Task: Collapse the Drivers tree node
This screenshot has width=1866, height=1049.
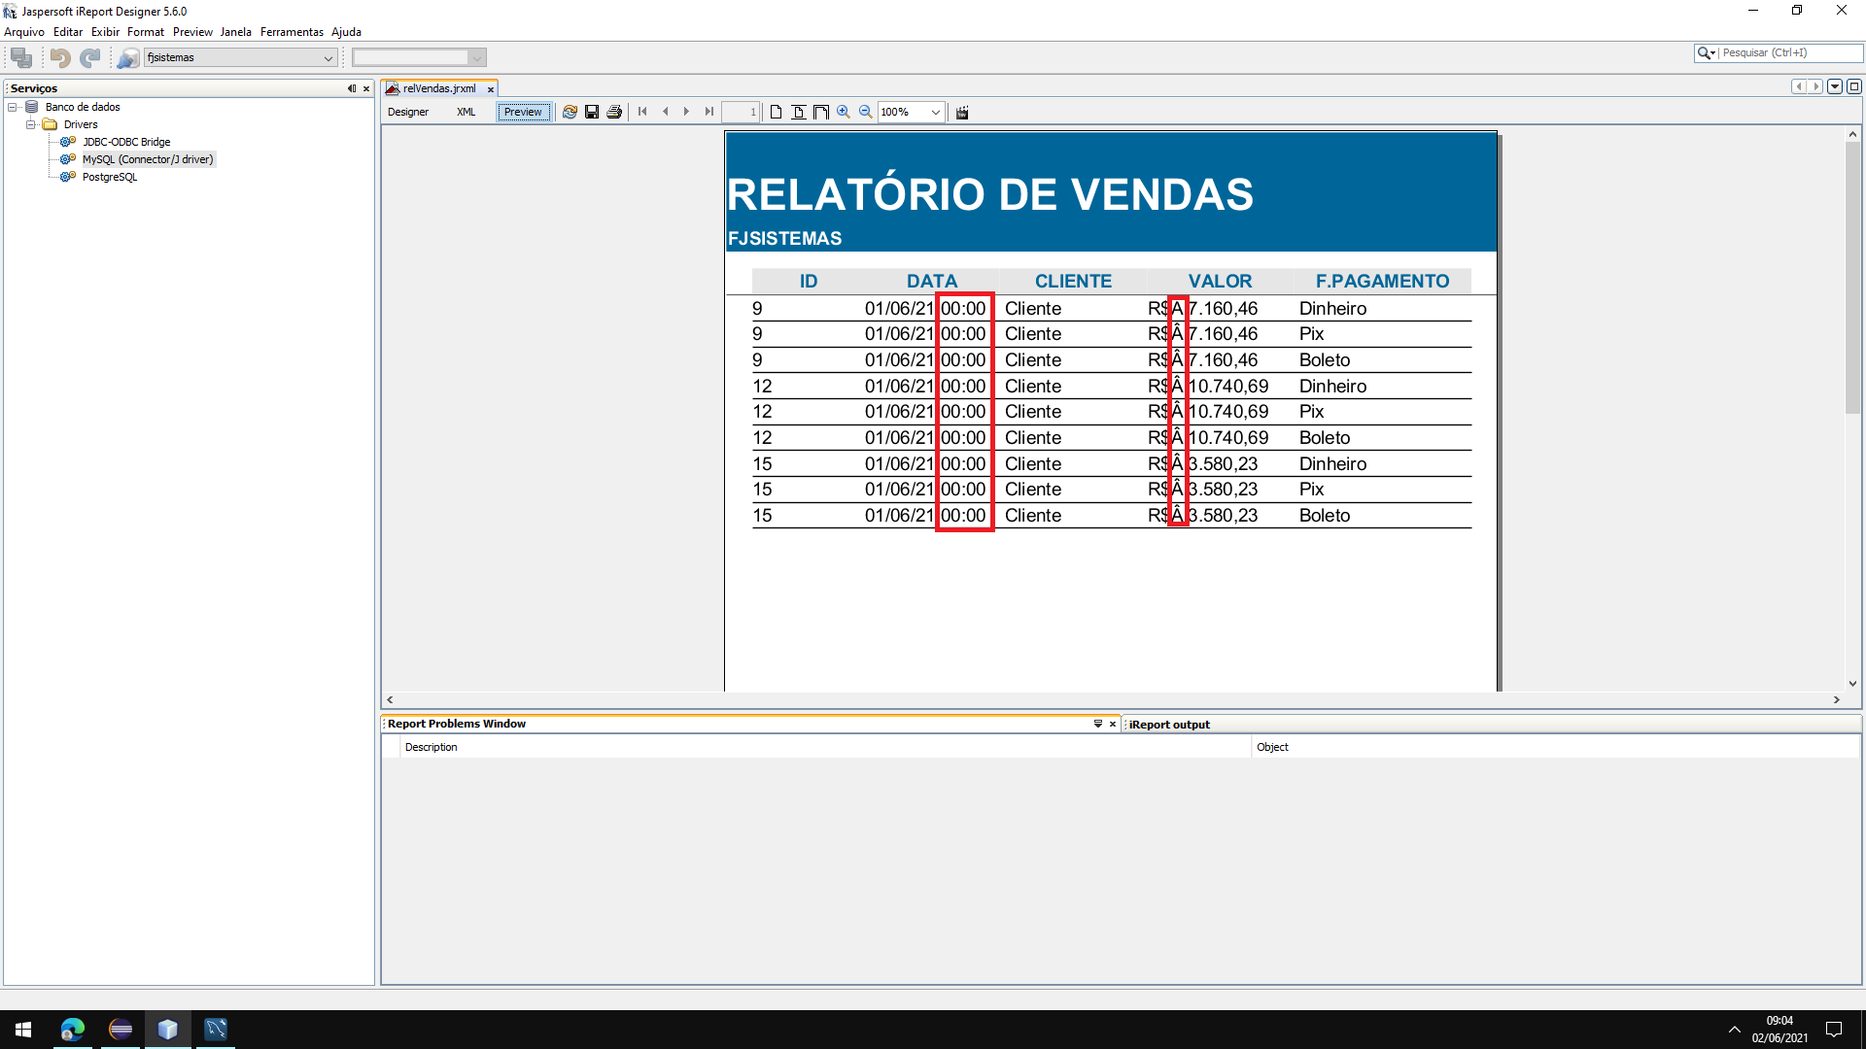Action: point(31,124)
